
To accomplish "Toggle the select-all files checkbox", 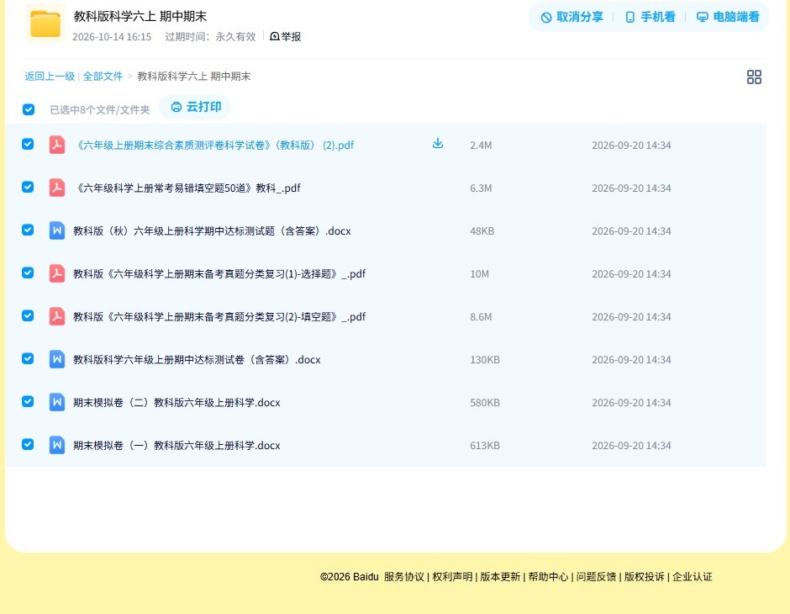I will click(29, 109).
